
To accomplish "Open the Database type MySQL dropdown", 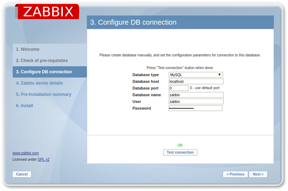I will pyautogui.click(x=196, y=75).
